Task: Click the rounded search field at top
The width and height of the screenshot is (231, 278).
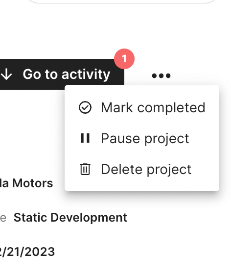Action: 122,1
